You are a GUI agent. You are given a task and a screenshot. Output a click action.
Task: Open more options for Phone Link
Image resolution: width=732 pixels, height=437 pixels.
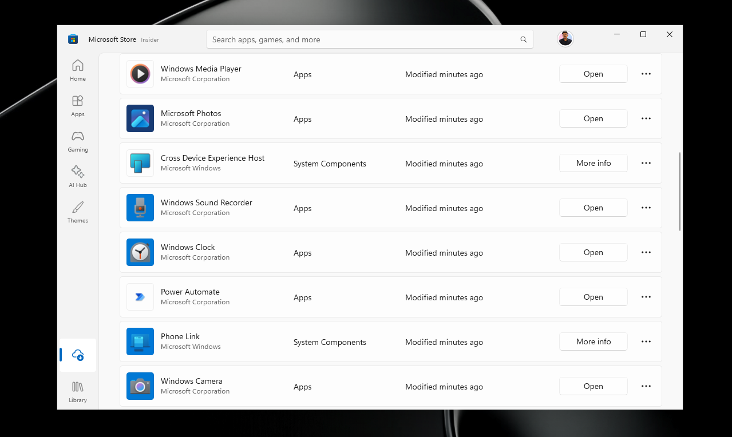646,341
